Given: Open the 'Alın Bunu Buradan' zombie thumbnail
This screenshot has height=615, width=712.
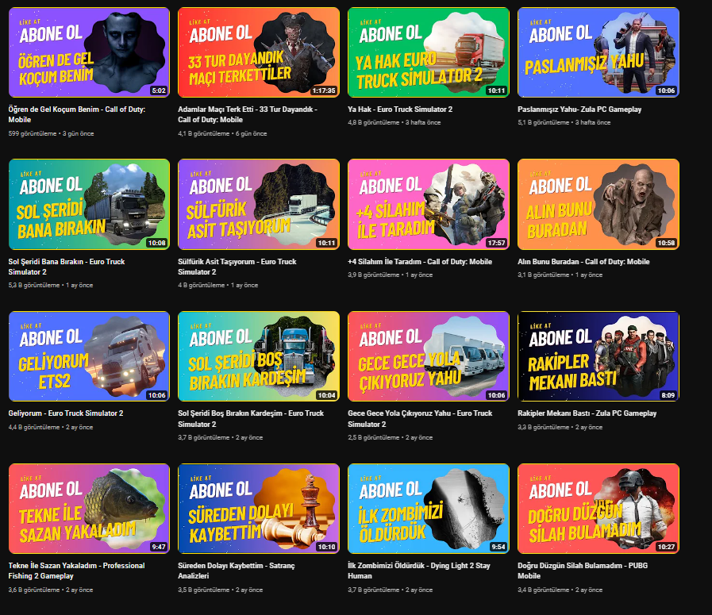Looking at the screenshot, I should pyautogui.click(x=598, y=204).
